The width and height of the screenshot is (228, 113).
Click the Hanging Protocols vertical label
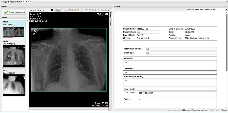pyautogui.click(x=111, y=19)
